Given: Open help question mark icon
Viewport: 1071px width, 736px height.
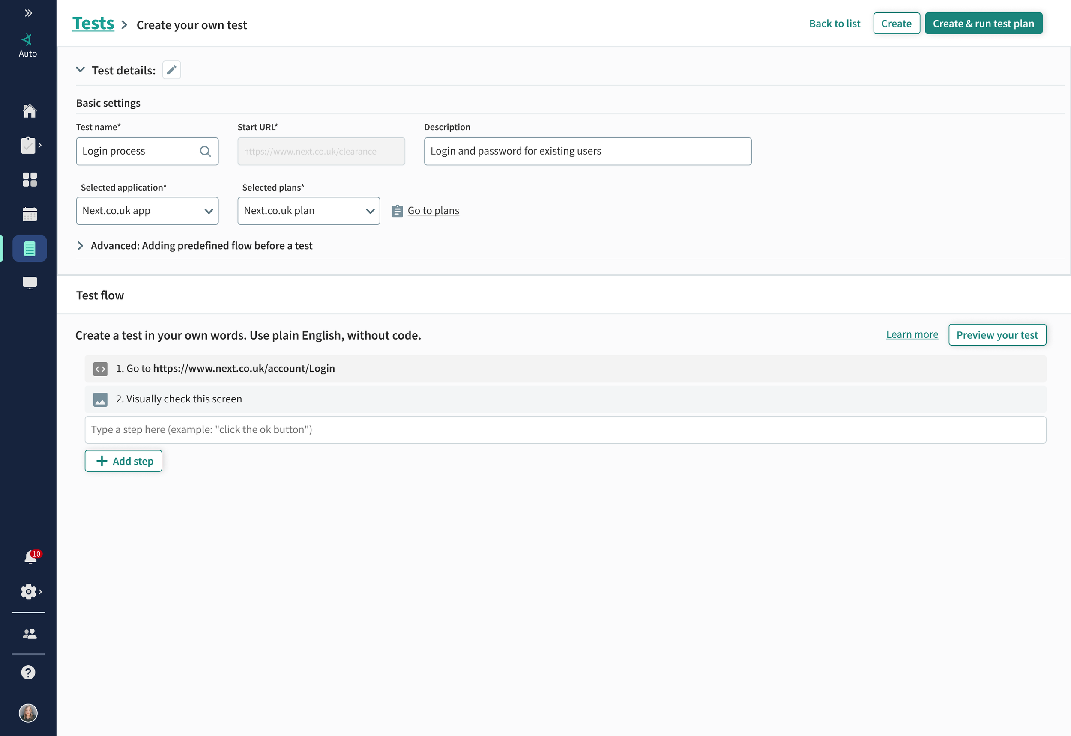Looking at the screenshot, I should click(28, 672).
